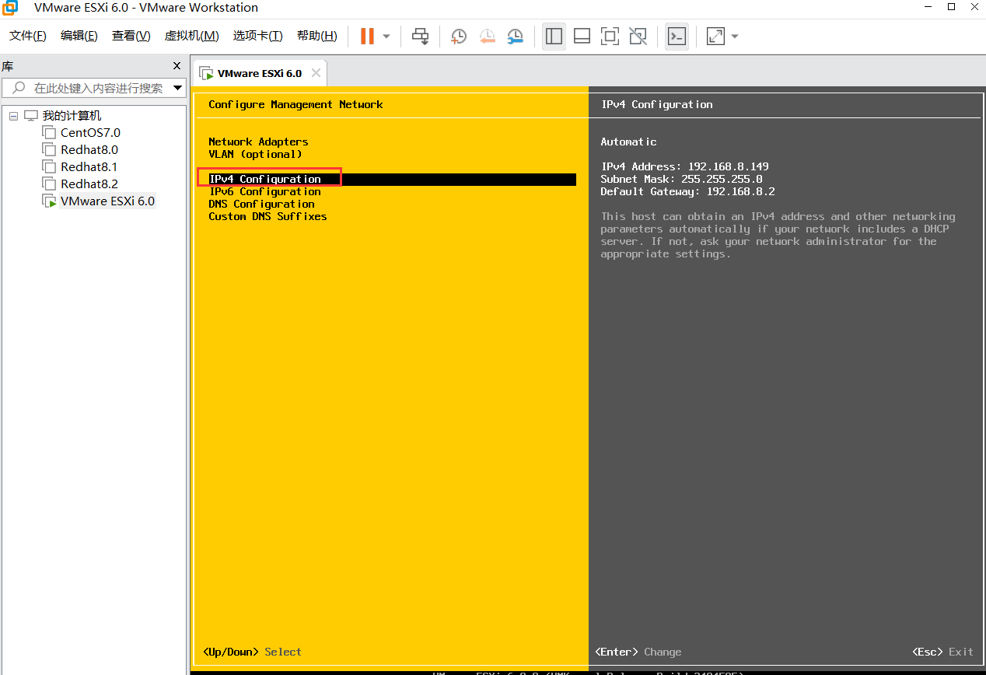Open the 文件(F) menu
This screenshot has height=675, width=986.
[x=28, y=36]
